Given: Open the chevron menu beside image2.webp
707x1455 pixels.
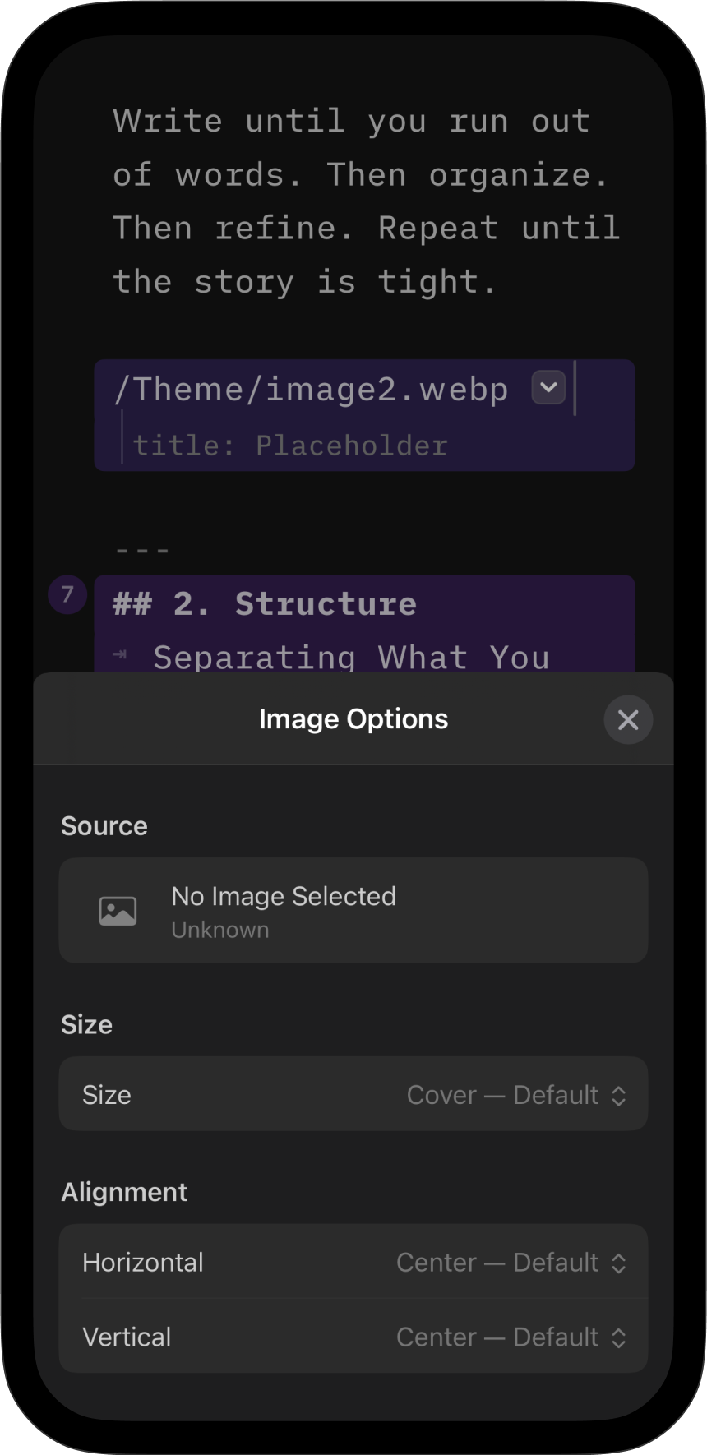Looking at the screenshot, I should point(548,387).
